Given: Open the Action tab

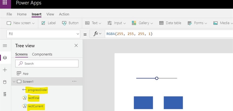Looking at the screenshot, I should (x=64, y=14).
